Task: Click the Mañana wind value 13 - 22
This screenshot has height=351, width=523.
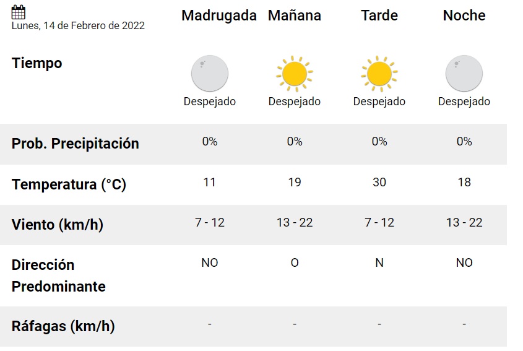Action: click(295, 222)
